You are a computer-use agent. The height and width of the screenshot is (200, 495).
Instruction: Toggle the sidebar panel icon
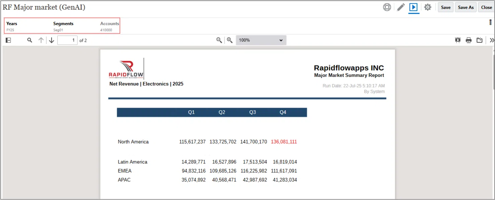click(9, 40)
